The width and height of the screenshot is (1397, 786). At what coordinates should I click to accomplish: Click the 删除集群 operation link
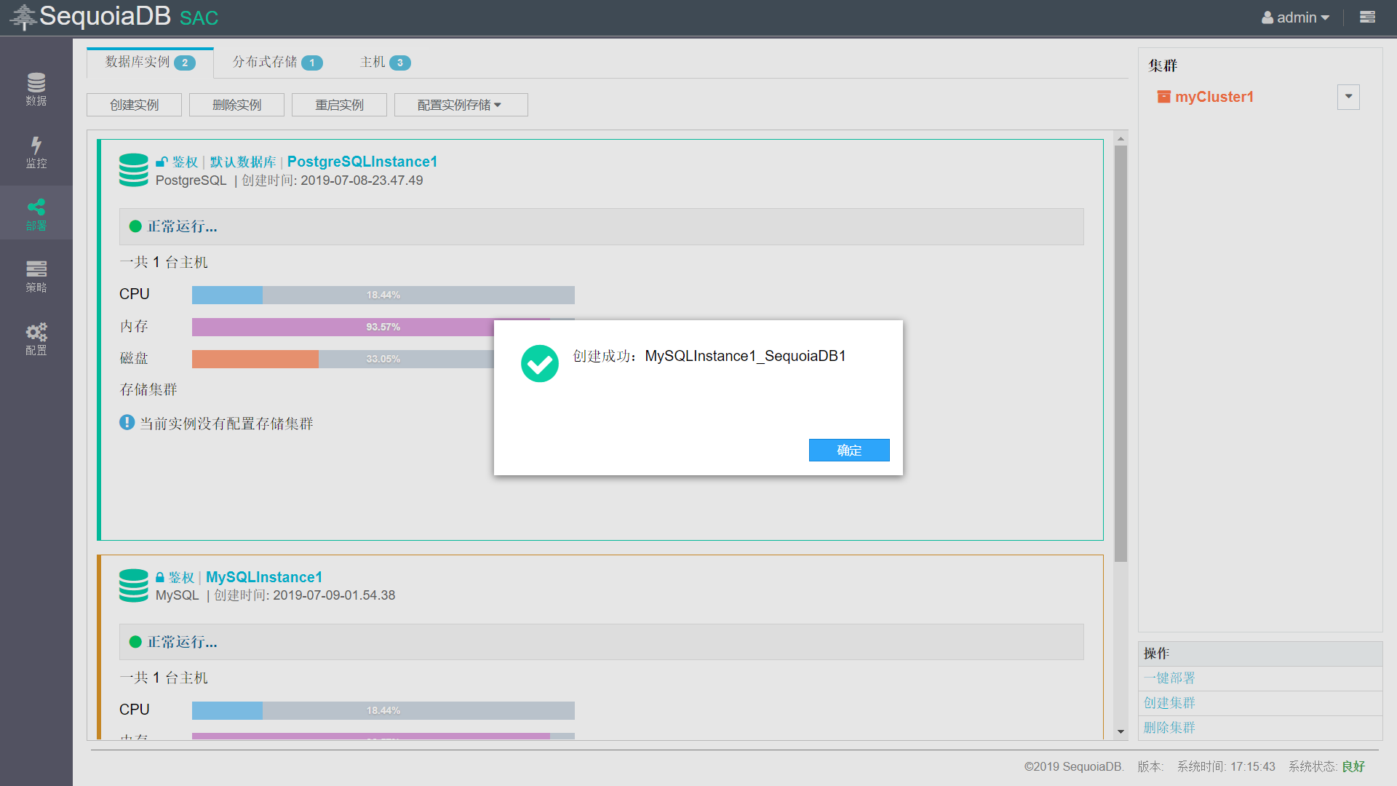pyautogui.click(x=1169, y=727)
